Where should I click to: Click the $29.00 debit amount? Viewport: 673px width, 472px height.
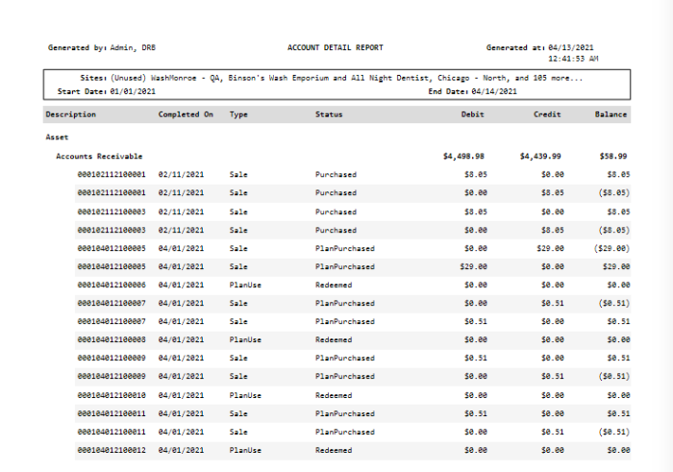(473, 267)
